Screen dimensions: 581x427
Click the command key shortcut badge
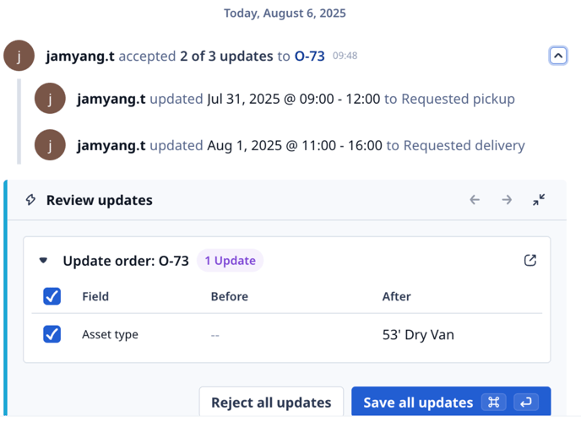pos(494,403)
